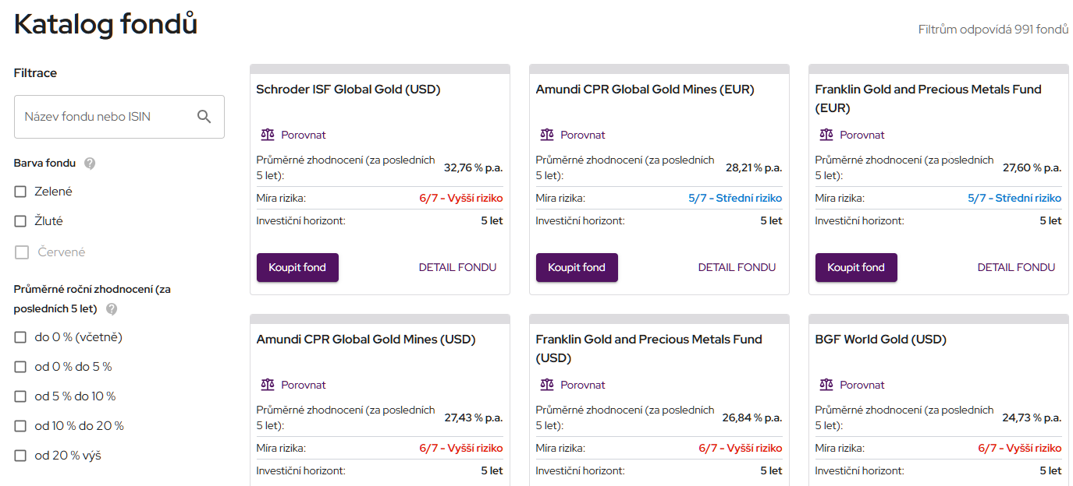Click compare scales icon for Schroder ISF Global Gold
This screenshot has height=486, width=1073.
tap(268, 135)
